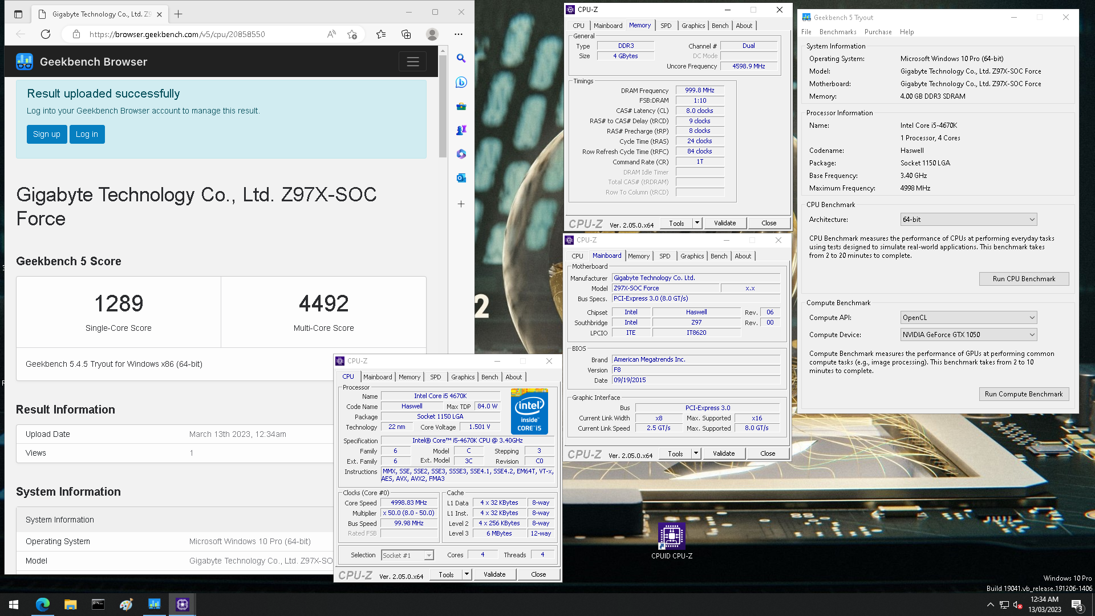This screenshot has width=1095, height=616.
Task: Select the Gigabyte Technology browser tab
Action: click(x=101, y=14)
